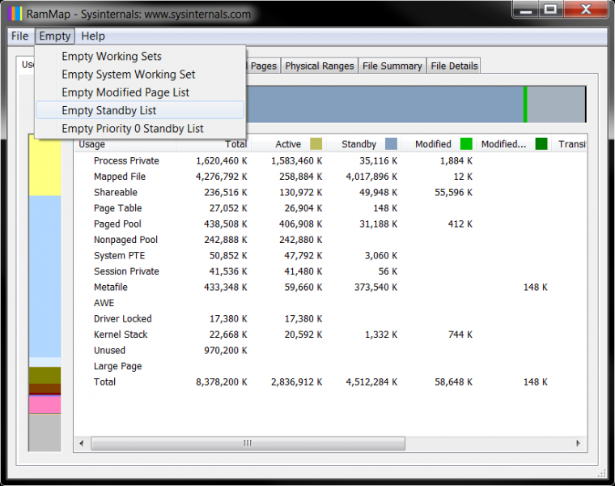This screenshot has width=615, height=486.
Task: Minimize the RamMap window
Action: (x=526, y=10)
